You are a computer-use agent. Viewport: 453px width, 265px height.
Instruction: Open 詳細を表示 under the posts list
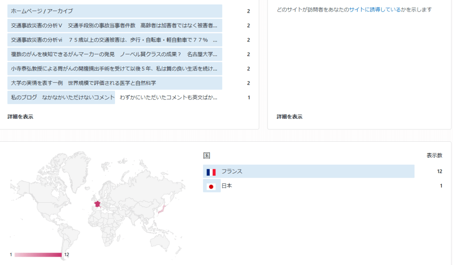[x=20, y=117]
